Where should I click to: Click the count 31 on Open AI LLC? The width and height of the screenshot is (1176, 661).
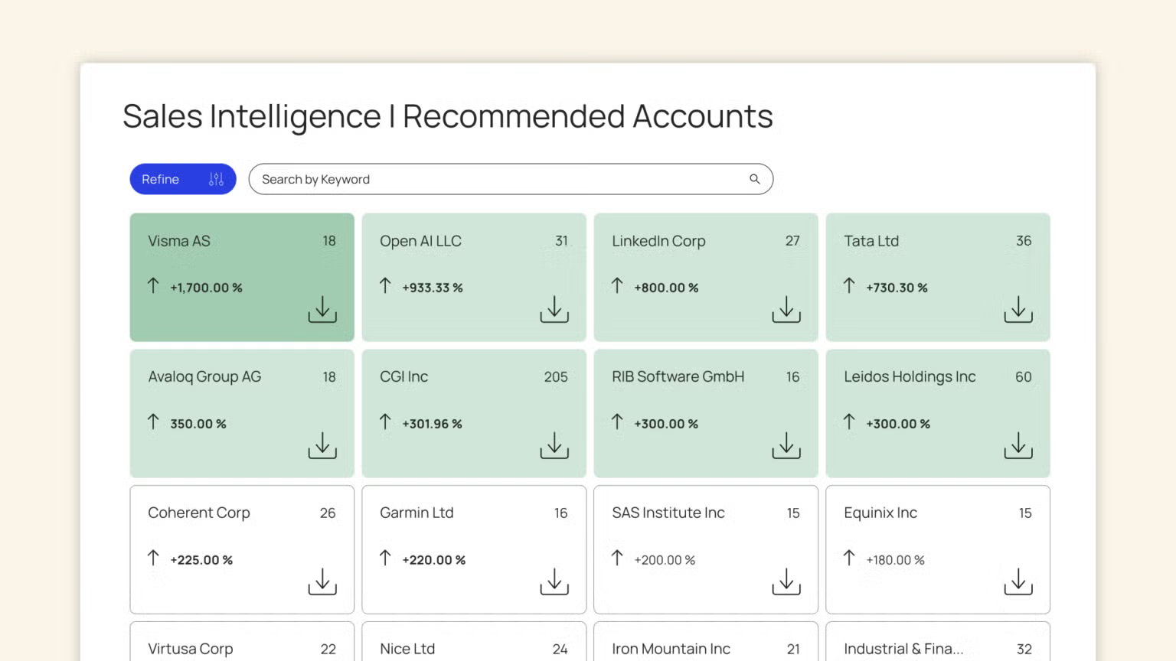[x=561, y=241]
